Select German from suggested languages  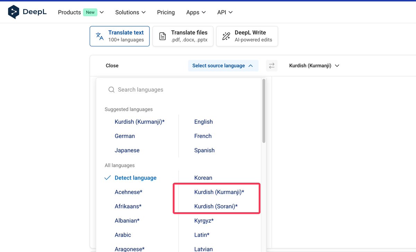click(x=125, y=136)
